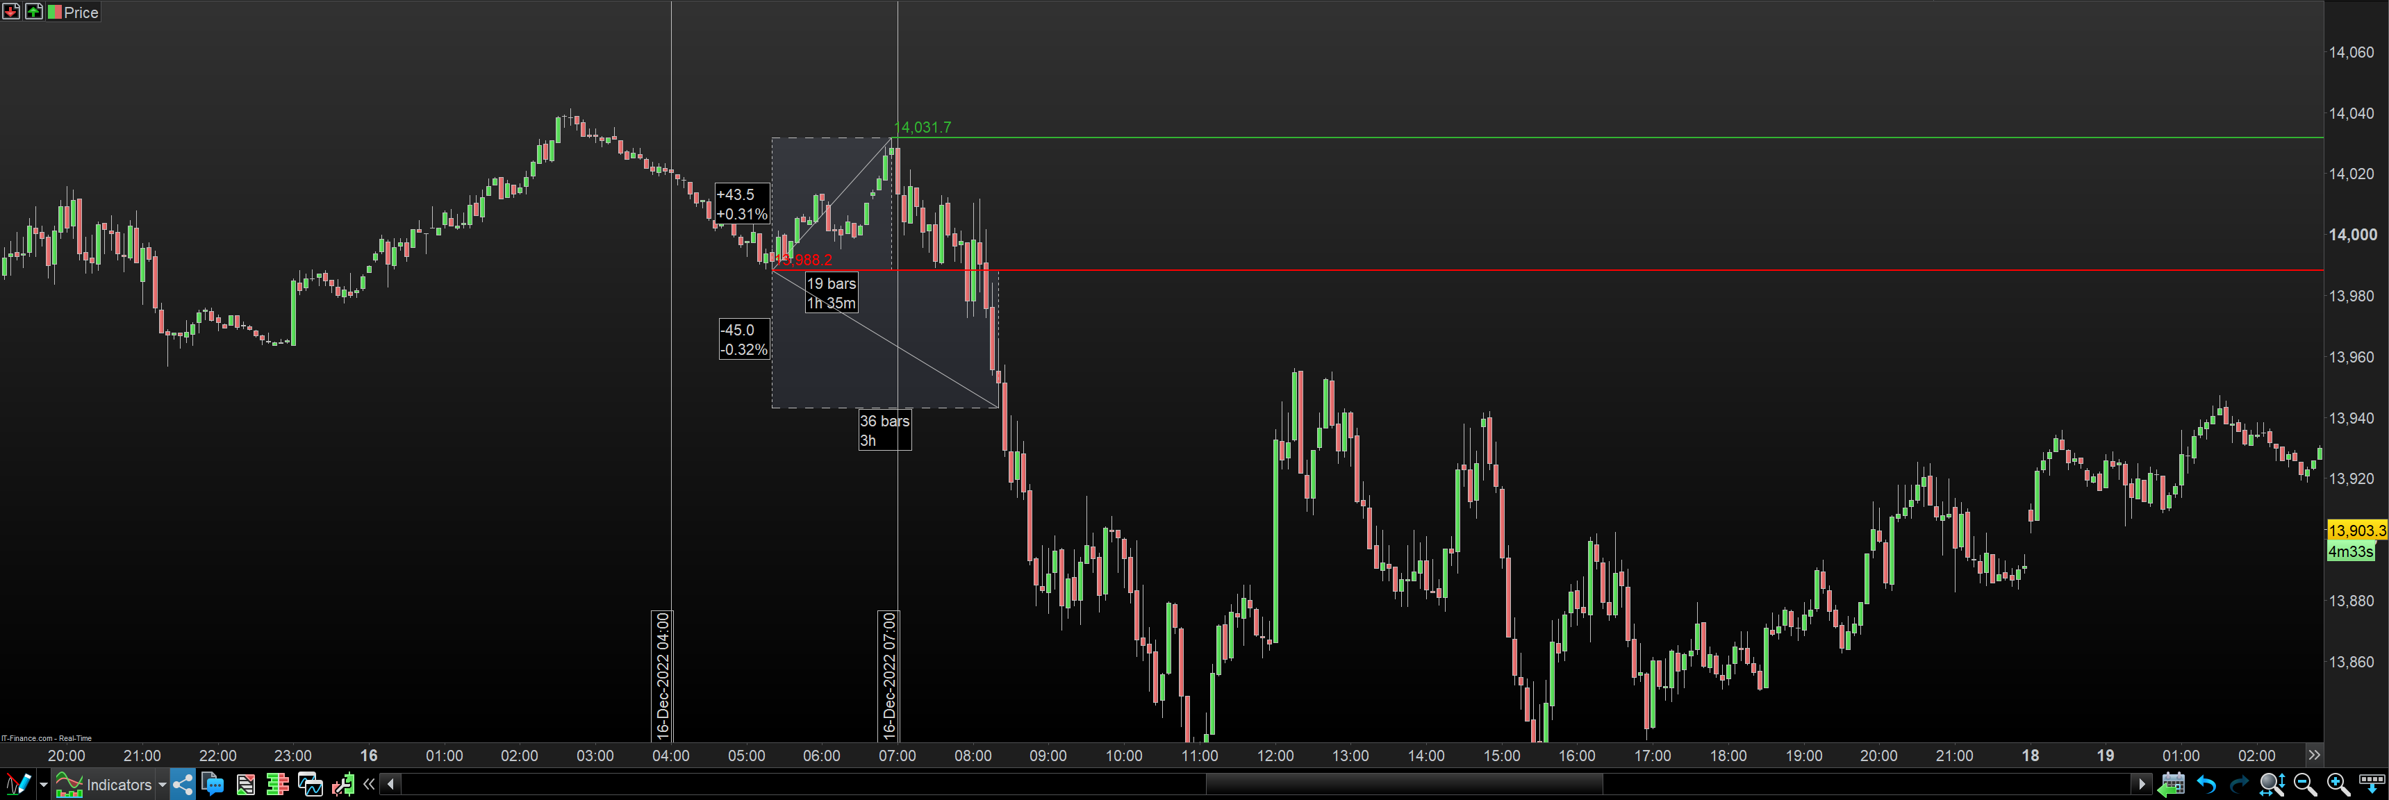Screen dimensions: 2389x800
Task: Collapse toolbar with left double chevron
Action: pyautogui.click(x=368, y=784)
